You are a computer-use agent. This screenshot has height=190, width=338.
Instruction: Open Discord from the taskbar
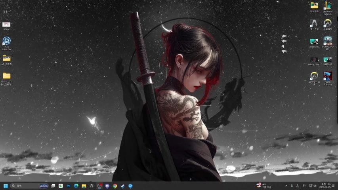[107, 186]
